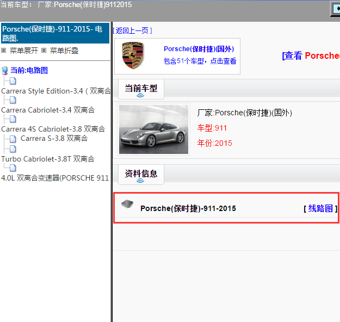Click the computer icon beside 当前:电路图
Image resolution: width=340 pixels, height=322 pixels.
click(5, 71)
